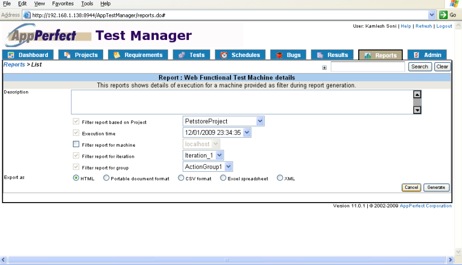The image size is (462, 265).
Task: Toggle Filter report for group checkbox
Action: click(76, 167)
